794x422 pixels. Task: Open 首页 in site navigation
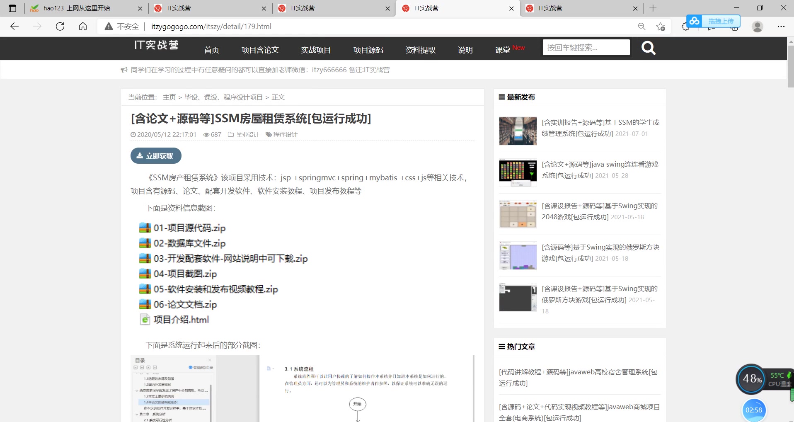[x=212, y=50]
